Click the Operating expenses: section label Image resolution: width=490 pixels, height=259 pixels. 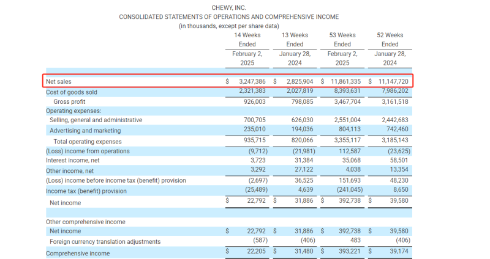click(x=73, y=111)
